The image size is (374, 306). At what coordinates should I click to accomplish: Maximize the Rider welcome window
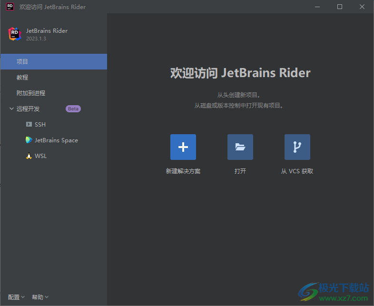click(x=340, y=7)
